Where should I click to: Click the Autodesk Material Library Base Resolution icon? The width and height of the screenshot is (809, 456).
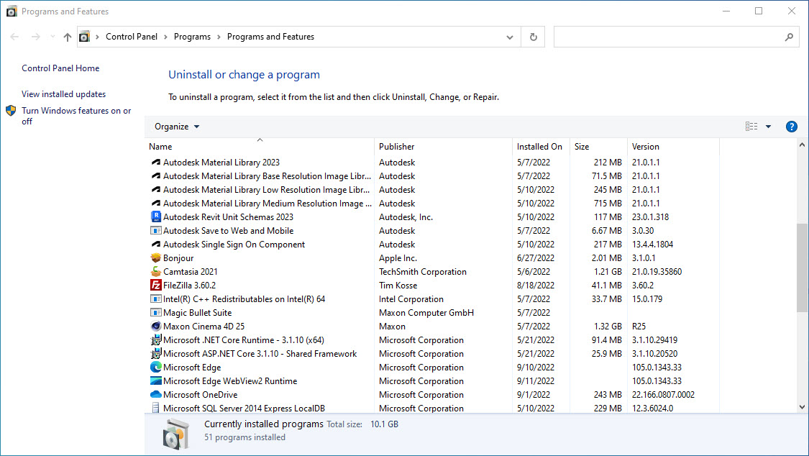click(155, 176)
